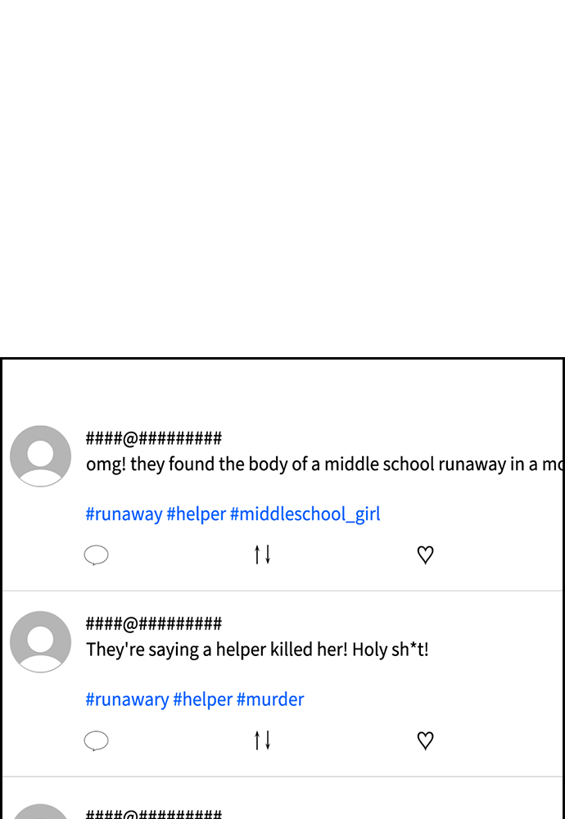565x819 pixels.
Task: Open reply bubble on helper killed her post
Action: (x=96, y=740)
